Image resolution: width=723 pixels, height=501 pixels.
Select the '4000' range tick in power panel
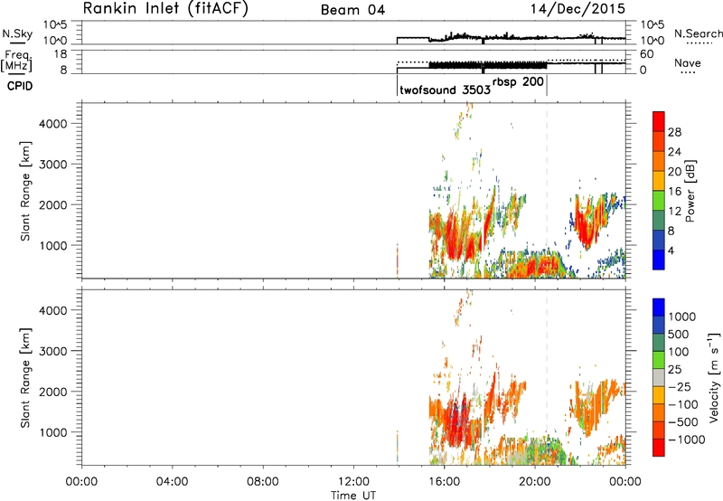click(53, 124)
